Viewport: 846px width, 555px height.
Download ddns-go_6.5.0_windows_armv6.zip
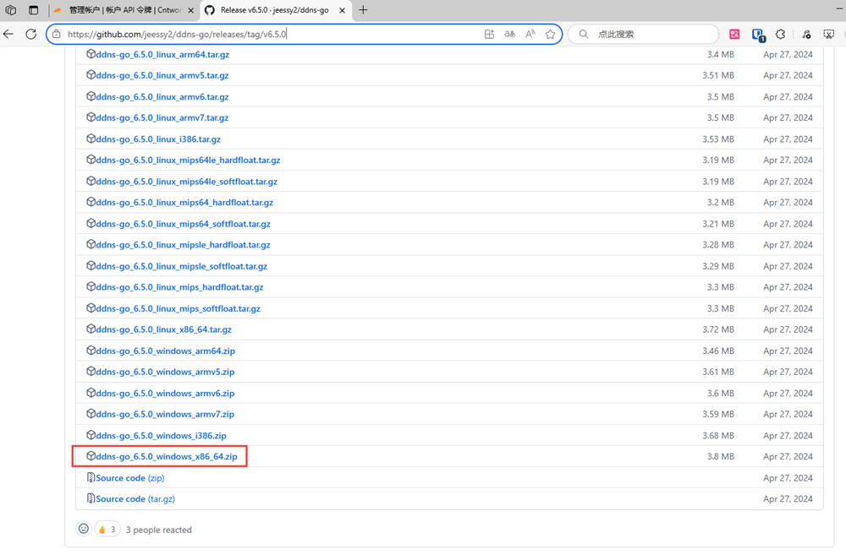165,394
